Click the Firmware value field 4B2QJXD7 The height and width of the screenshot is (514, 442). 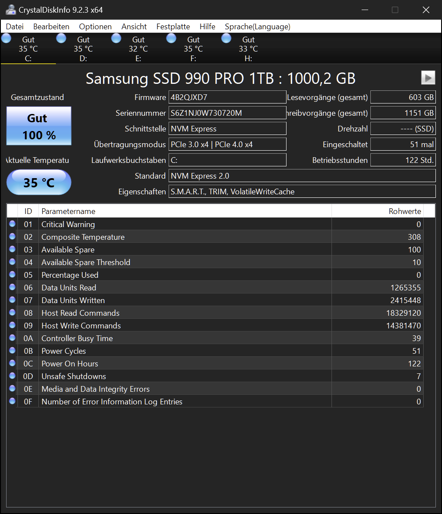(x=227, y=97)
